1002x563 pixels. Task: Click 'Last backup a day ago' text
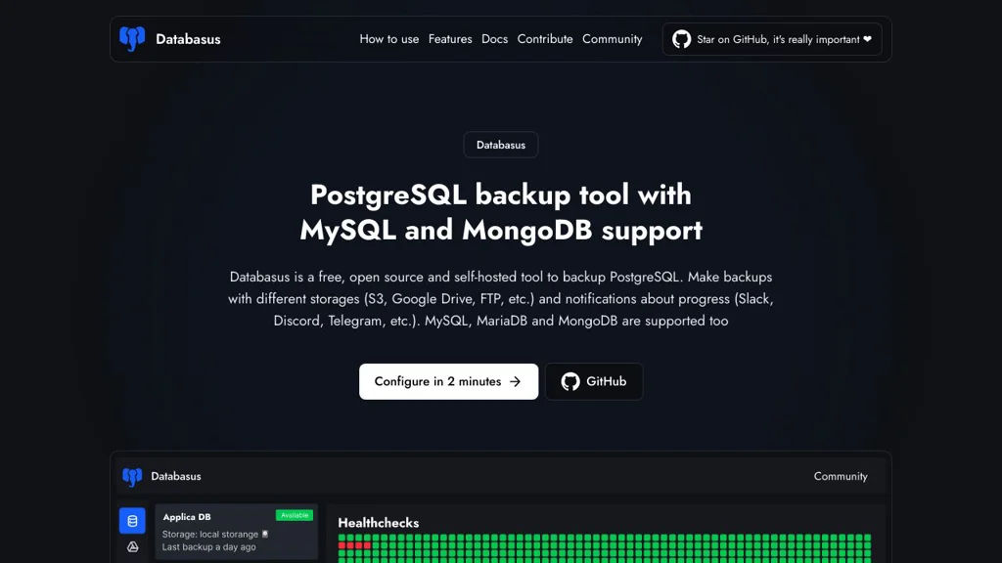click(209, 547)
